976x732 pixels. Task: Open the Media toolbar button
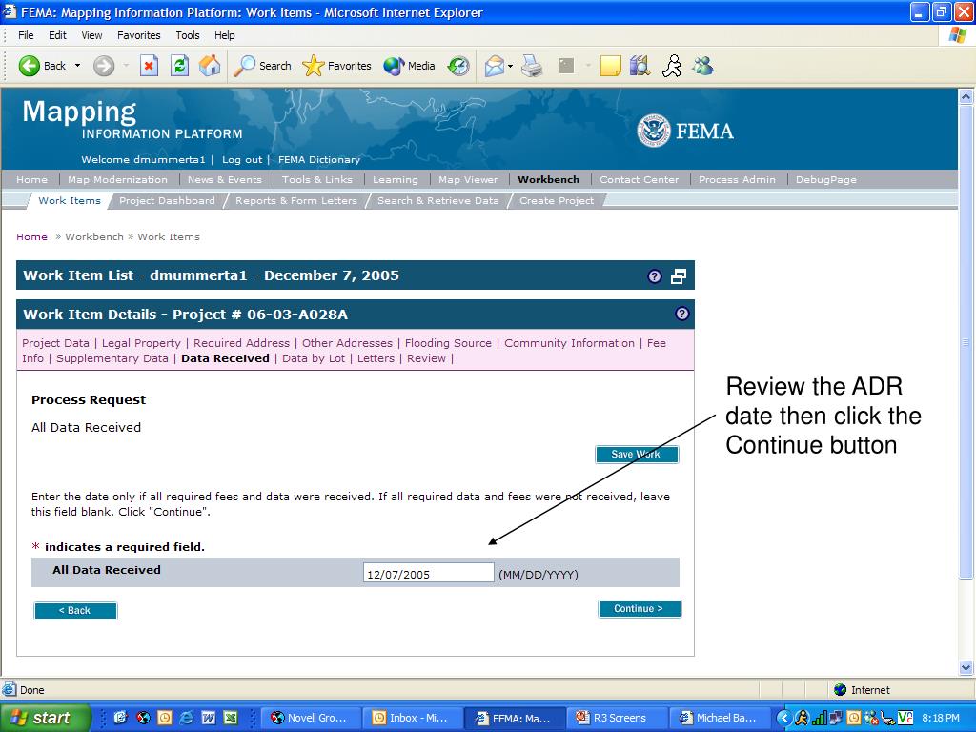409,66
